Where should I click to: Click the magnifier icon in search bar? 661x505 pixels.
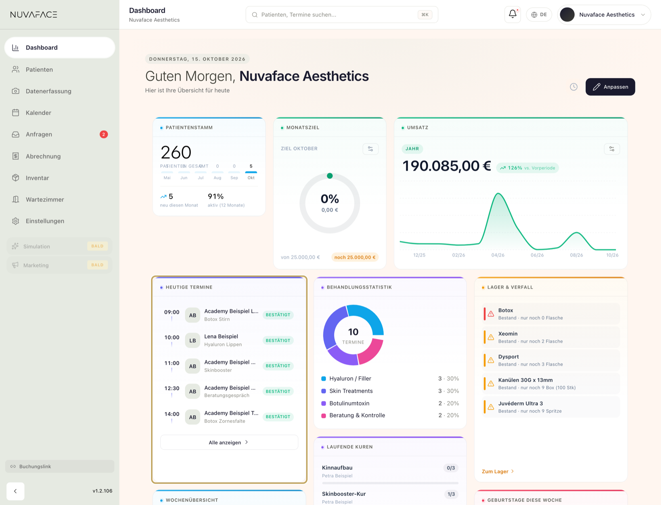coord(255,14)
